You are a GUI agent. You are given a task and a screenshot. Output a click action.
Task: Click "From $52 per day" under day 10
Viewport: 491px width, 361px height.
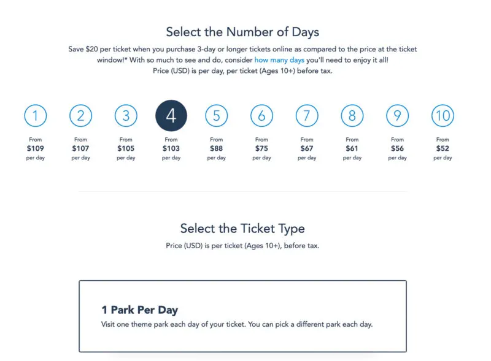coord(443,148)
